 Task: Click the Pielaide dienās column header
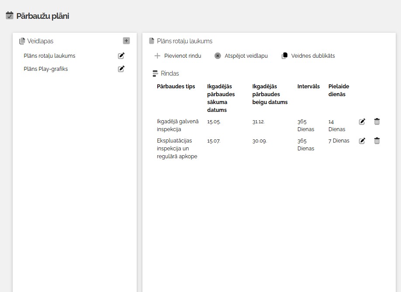(x=339, y=90)
